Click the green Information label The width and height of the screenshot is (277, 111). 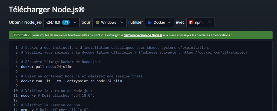tap(22, 35)
